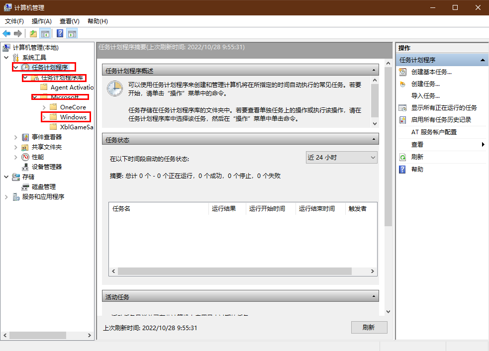Screen dimensions: 489x351
Task: Collapse the 系统工具 tree node
Action: 6,58
